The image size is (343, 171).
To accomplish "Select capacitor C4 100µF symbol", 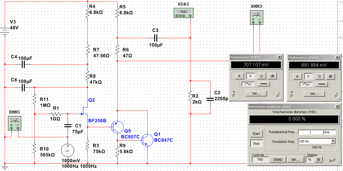I will point(23,65).
